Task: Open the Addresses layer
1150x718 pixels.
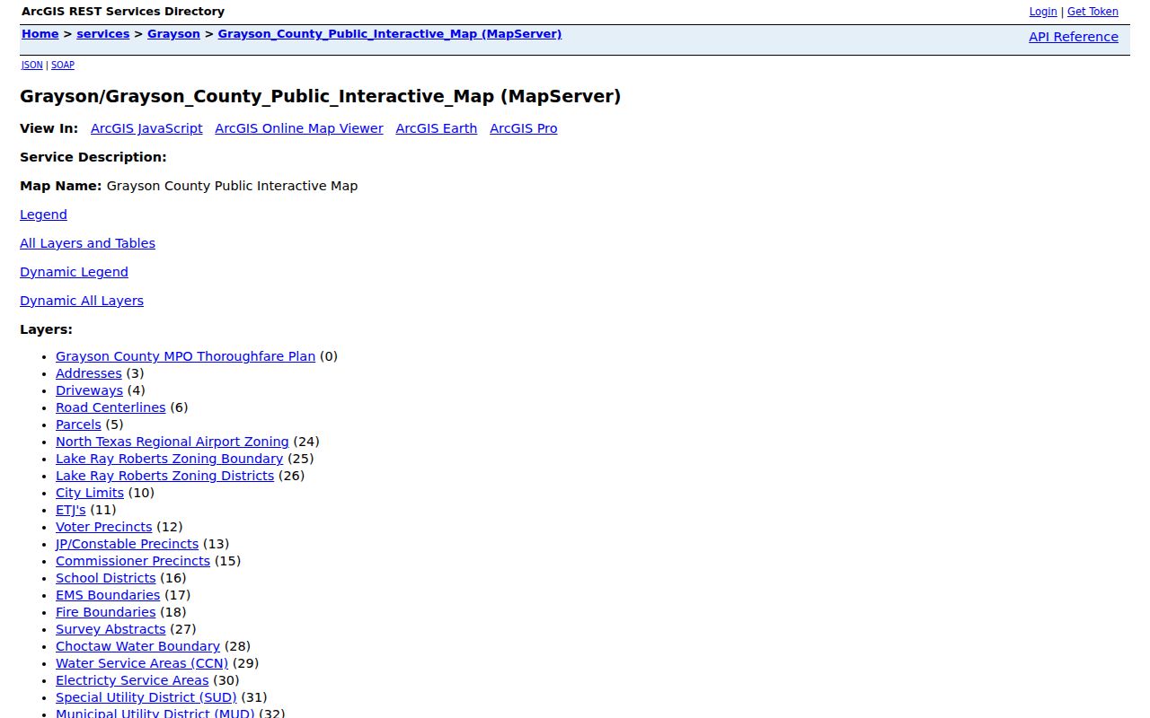Action: 88,373
